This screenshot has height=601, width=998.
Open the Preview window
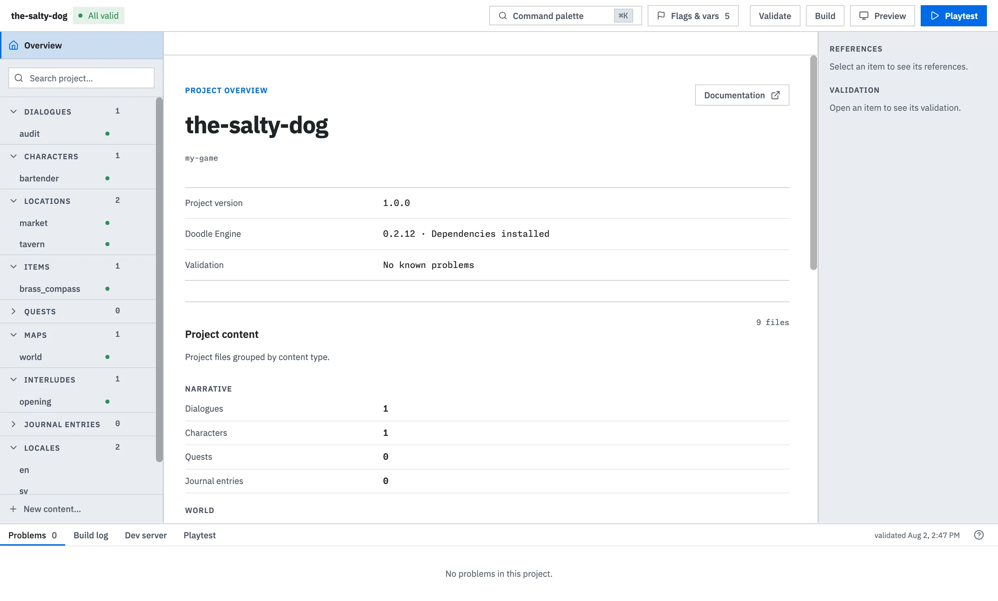click(882, 16)
